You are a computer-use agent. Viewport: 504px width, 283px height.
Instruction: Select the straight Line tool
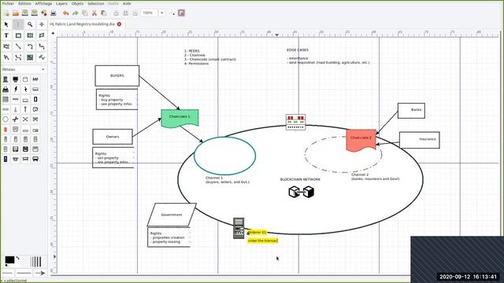pyautogui.click(x=18, y=46)
